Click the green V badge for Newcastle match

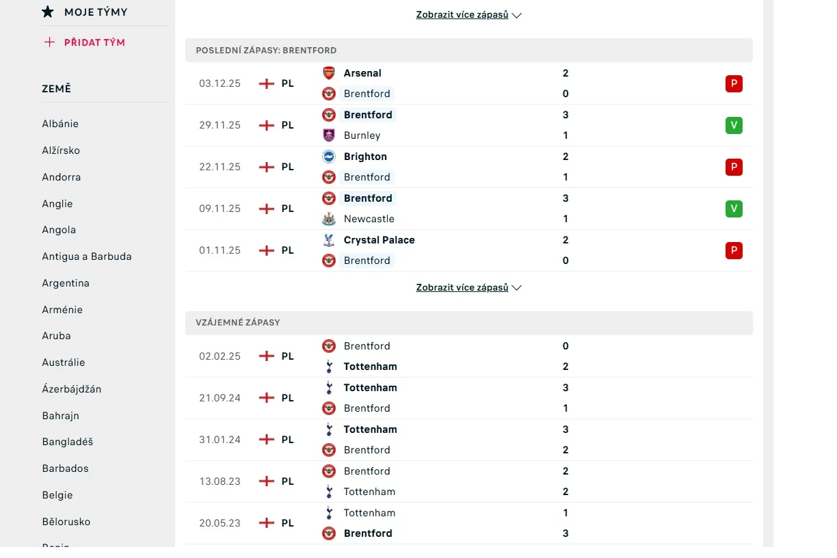[x=734, y=209]
